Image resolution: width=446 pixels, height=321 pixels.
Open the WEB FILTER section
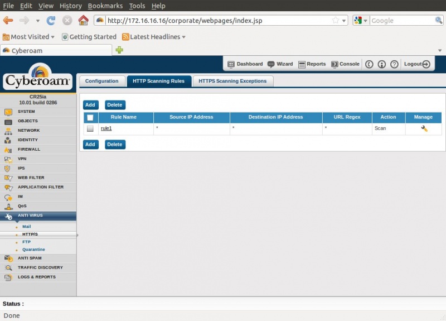[38, 178]
